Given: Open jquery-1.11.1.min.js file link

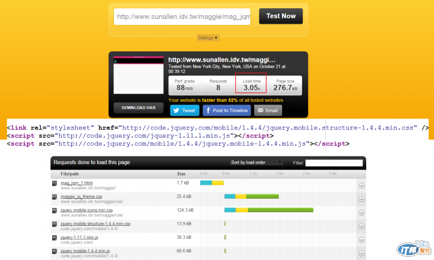Looking at the screenshot, I should pyautogui.click(x=79, y=237).
